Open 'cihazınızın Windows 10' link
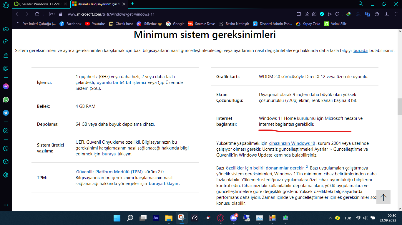Viewport: 402px width, 225px height. coord(292,143)
